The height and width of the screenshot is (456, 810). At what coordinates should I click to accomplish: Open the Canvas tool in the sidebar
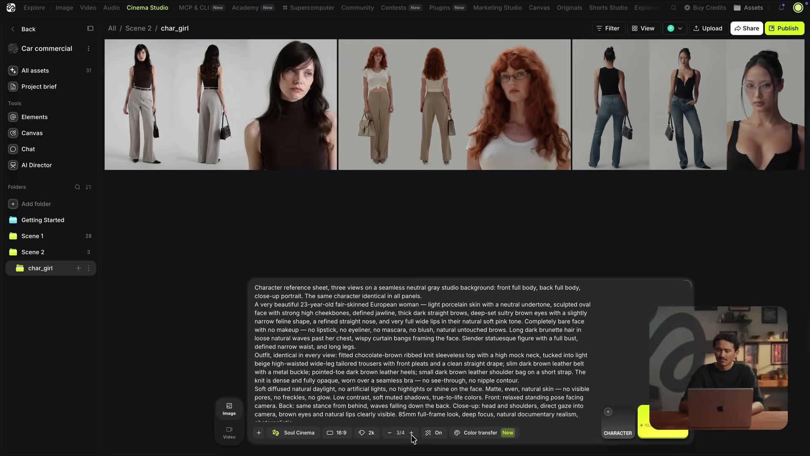coord(51,133)
